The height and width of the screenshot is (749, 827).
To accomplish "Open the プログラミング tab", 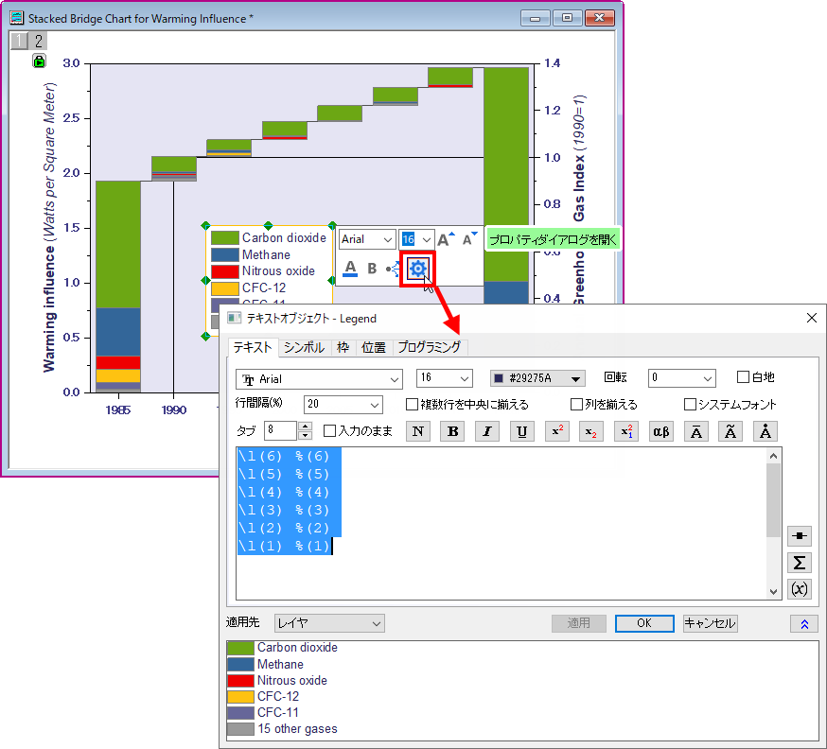I will [x=429, y=347].
